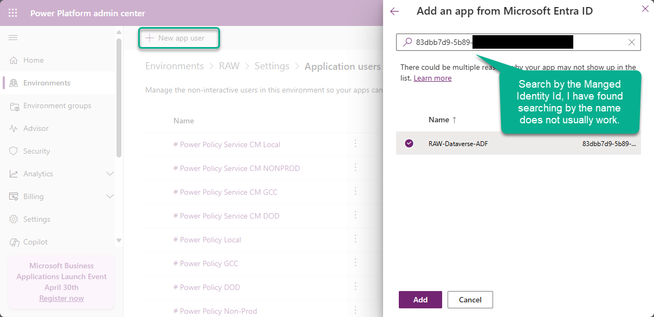The width and height of the screenshot is (654, 317).
Task: Open # Power Policy Local user
Action: coord(208,240)
